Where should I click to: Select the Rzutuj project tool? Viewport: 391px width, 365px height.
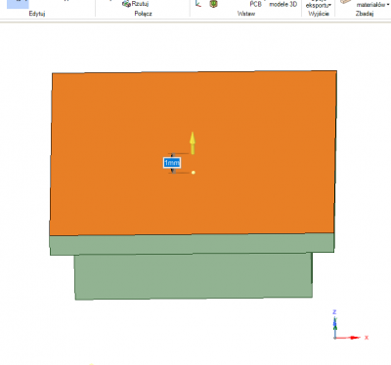click(x=136, y=4)
